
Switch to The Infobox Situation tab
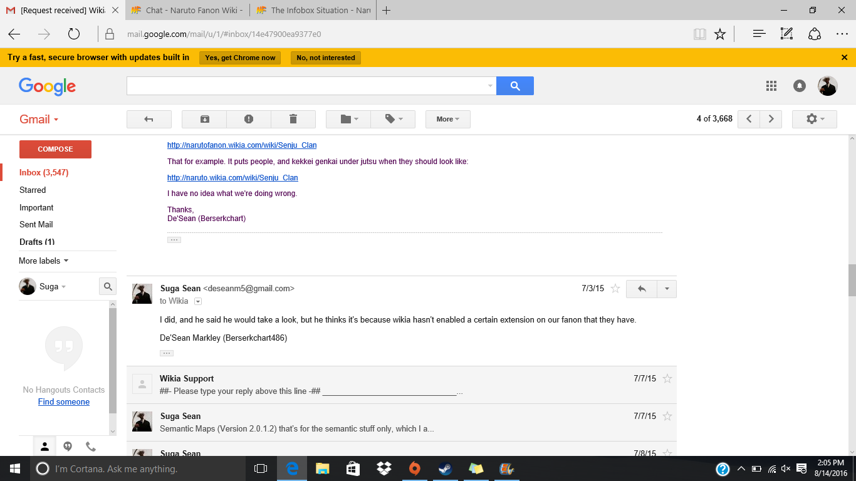(312, 10)
